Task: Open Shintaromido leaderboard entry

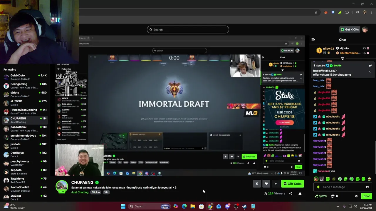Action: click(352, 53)
